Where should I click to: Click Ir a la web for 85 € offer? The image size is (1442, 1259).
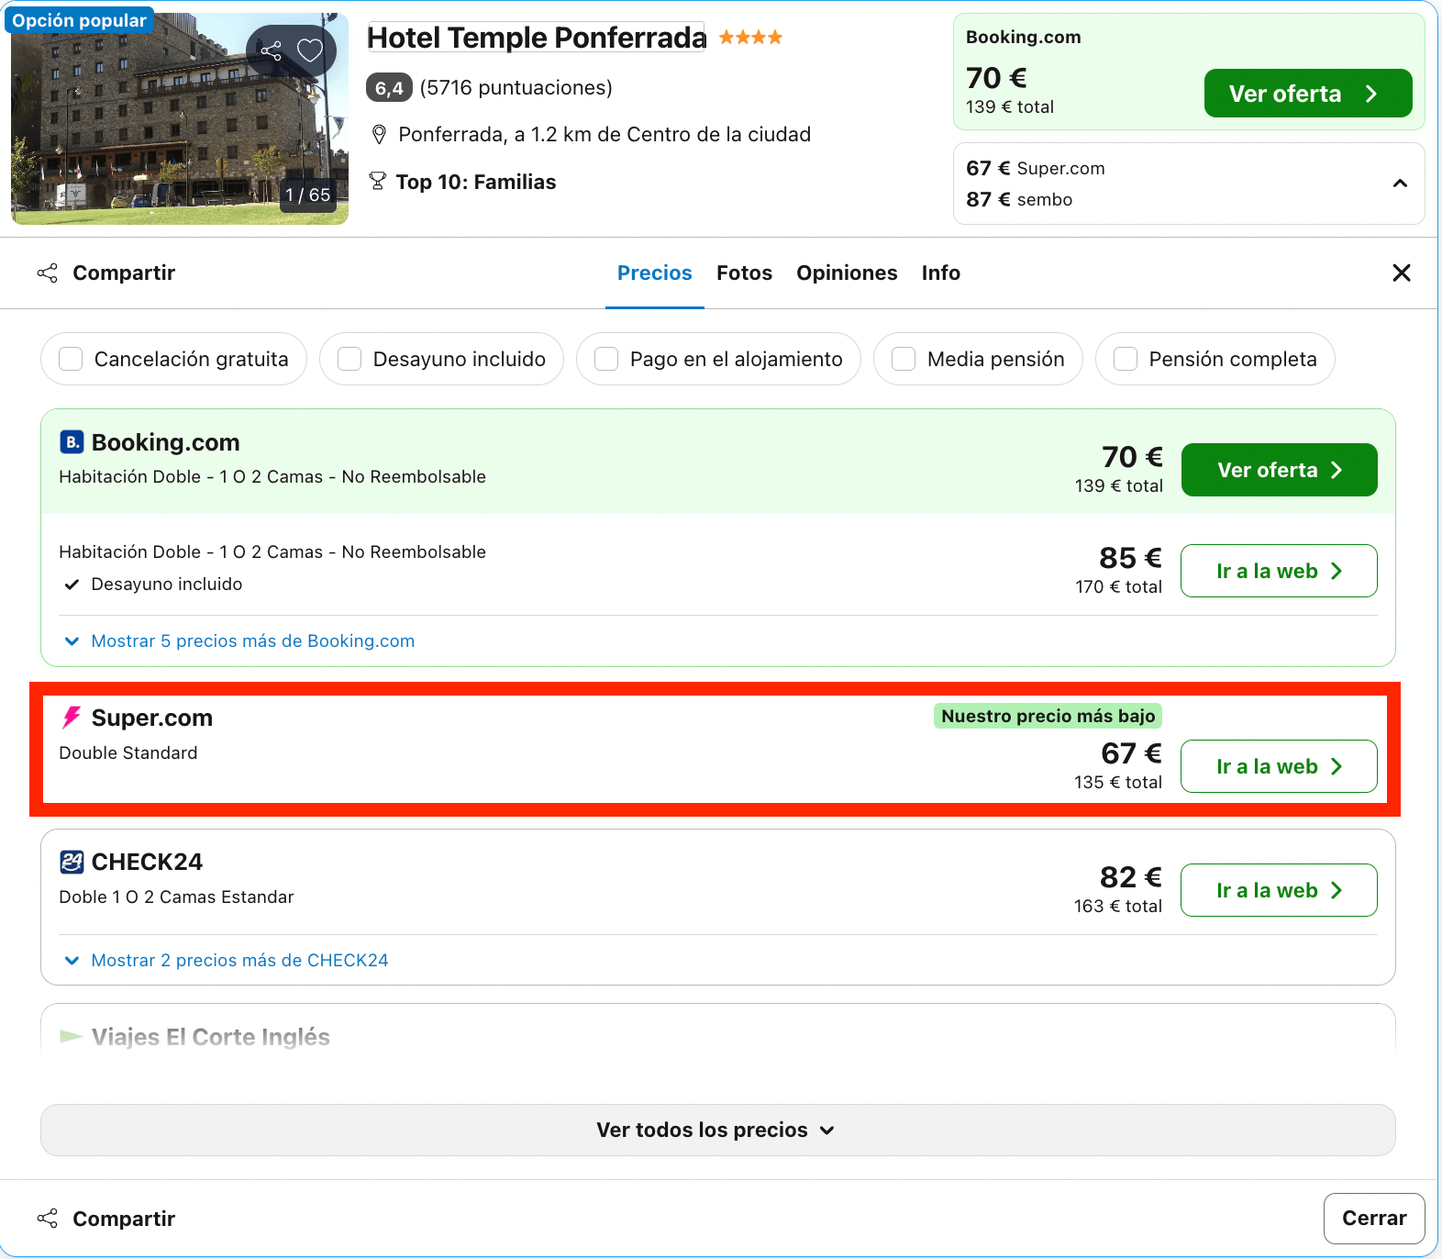tap(1279, 571)
